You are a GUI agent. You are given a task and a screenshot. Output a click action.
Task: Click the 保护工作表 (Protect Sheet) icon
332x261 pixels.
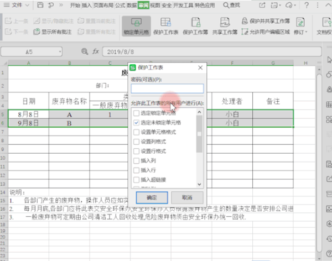click(164, 26)
